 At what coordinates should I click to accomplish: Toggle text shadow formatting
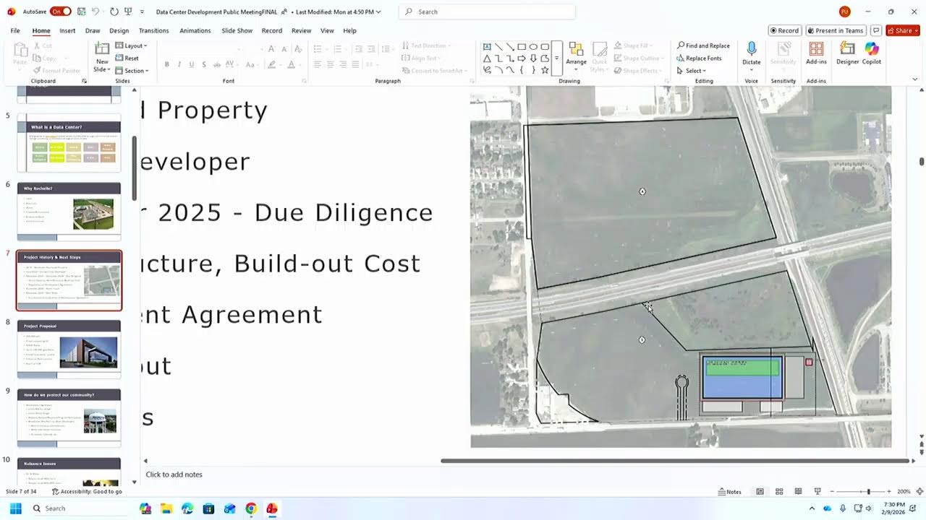click(204, 64)
